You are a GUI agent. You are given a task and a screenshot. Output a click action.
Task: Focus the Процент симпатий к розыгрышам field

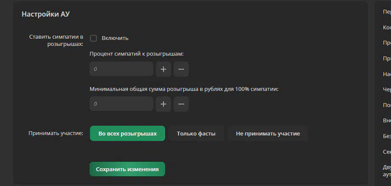121,69
